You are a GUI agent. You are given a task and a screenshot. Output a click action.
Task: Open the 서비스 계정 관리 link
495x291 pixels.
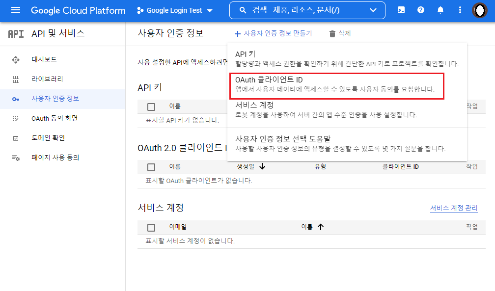(454, 208)
